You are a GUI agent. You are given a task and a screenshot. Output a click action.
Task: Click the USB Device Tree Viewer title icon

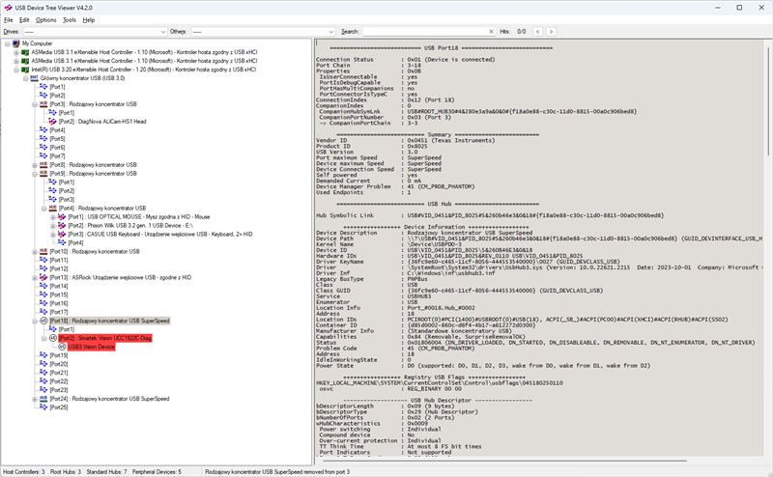point(8,8)
